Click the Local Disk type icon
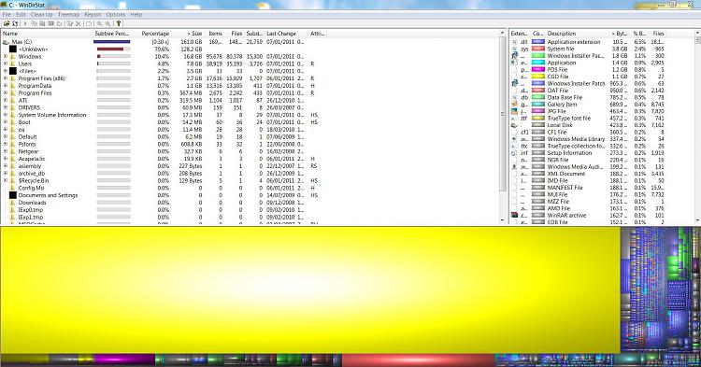The image size is (701, 367). click(515, 125)
